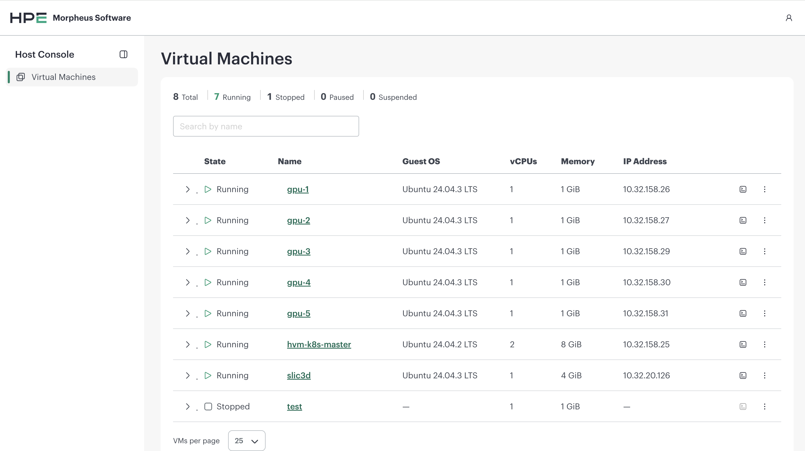805x451 pixels.
Task: Open the gpu-1 VM link
Action: pos(298,189)
